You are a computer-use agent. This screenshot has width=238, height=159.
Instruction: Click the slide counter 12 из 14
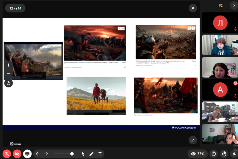[x=15, y=8]
